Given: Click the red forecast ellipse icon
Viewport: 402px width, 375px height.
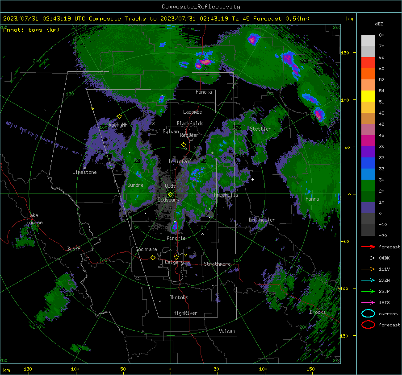Looking at the screenshot, I should tap(368, 325).
